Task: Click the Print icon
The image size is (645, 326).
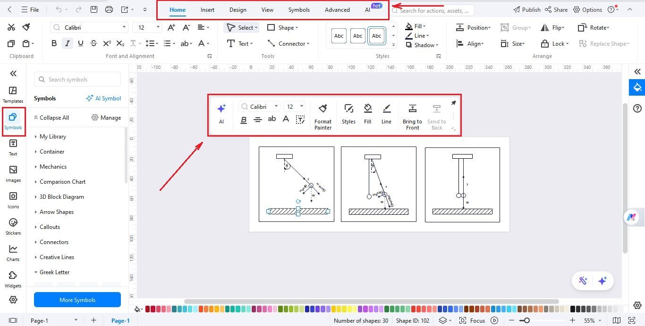Action: [x=109, y=9]
